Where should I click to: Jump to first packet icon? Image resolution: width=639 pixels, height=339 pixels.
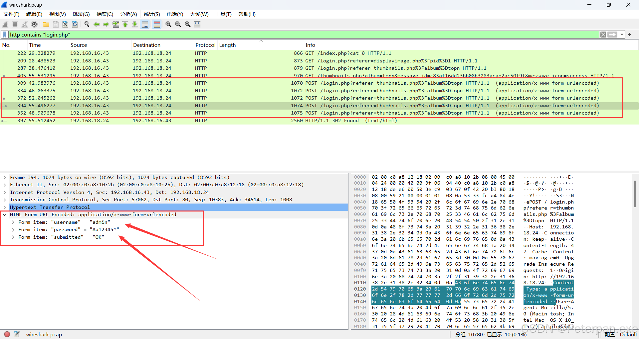click(125, 24)
